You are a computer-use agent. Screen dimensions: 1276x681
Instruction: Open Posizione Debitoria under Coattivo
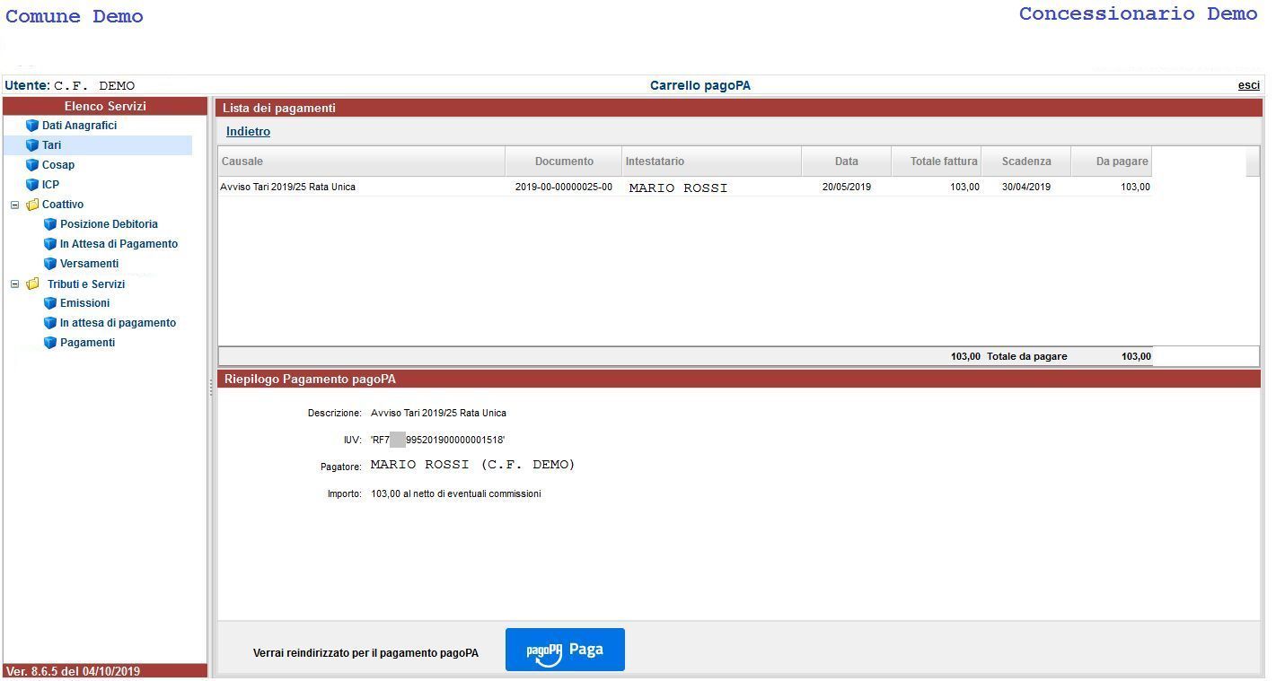pyautogui.click(x=109, y=224)
